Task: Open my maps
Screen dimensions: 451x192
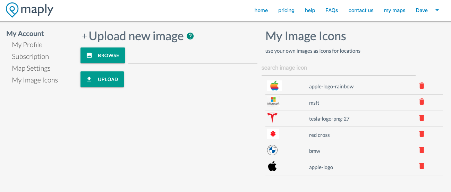Action: coord(395,10)
